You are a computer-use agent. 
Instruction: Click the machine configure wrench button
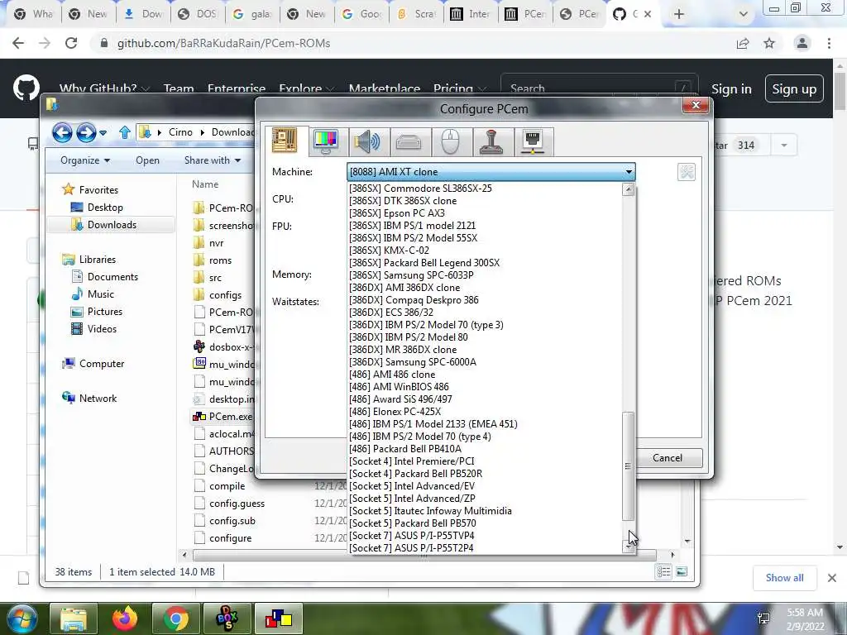coord(686,172)
